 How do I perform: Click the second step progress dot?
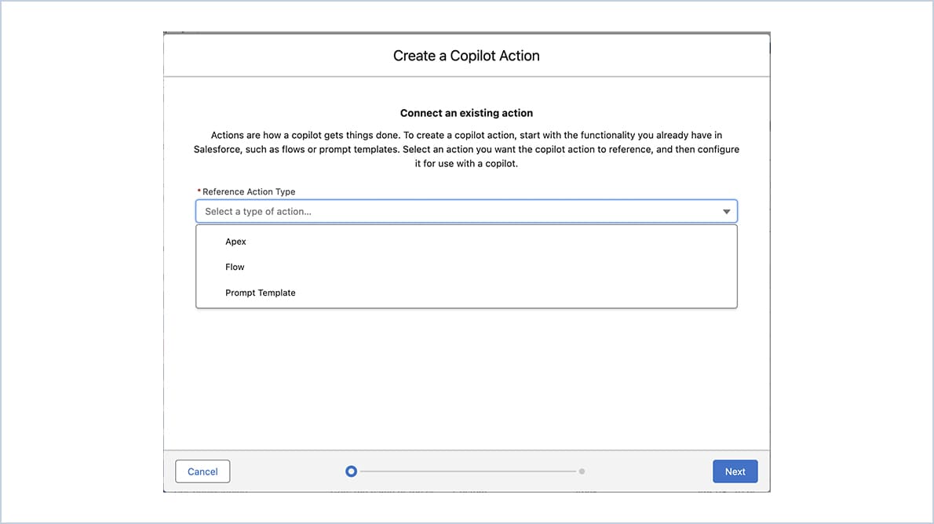tap(582, 471)
